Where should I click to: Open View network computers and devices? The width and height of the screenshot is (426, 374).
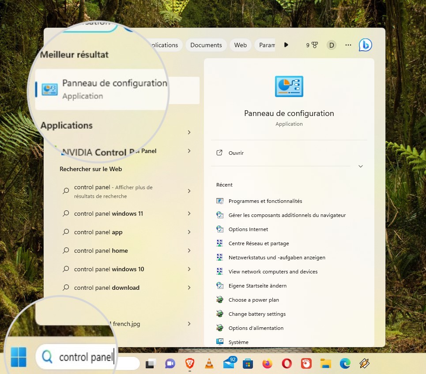273,272
